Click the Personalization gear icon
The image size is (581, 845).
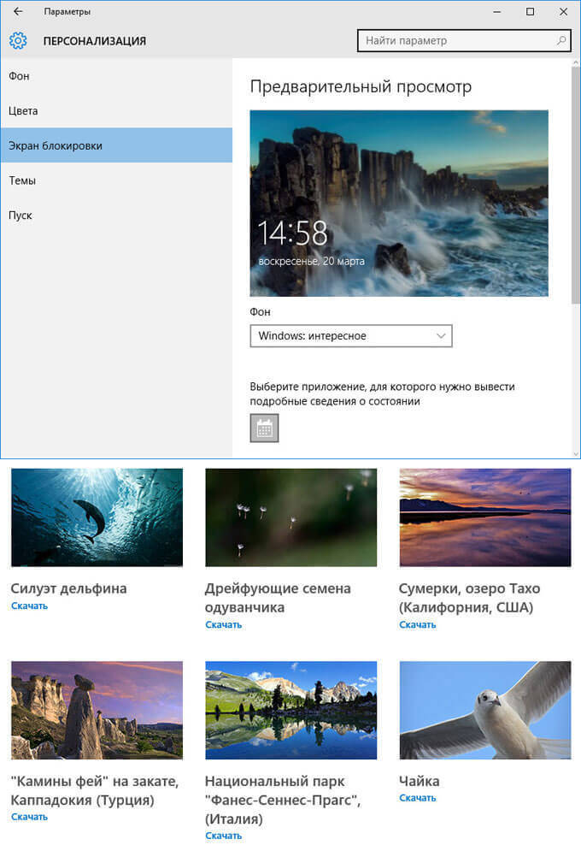pyautogui.click(x=18, y=40)
